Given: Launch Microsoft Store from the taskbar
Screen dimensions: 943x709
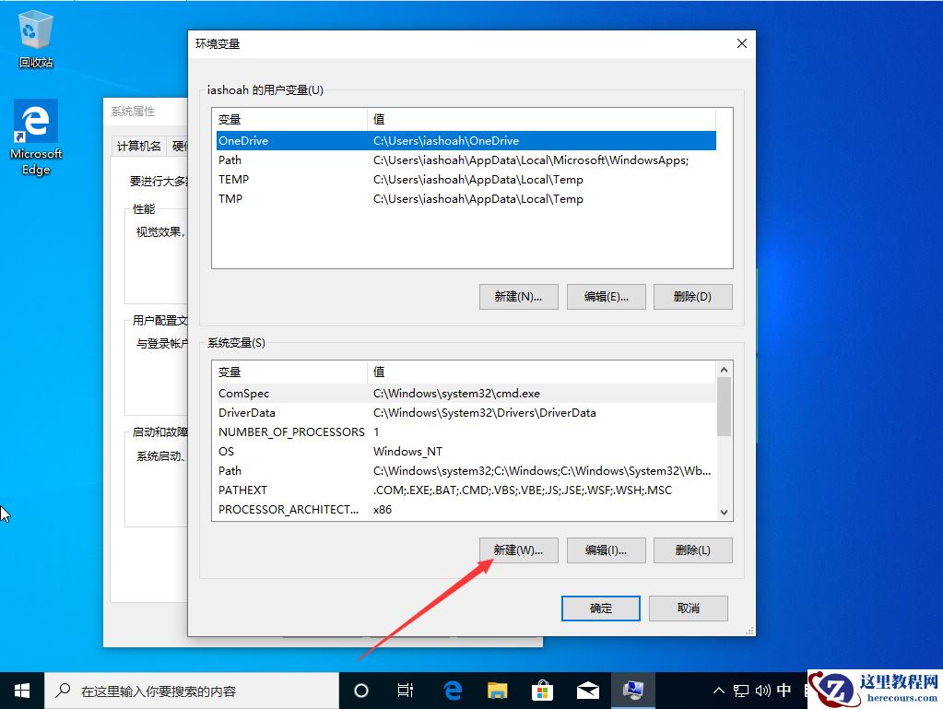Looking at the screenshot, I should [x=543, y=690].
